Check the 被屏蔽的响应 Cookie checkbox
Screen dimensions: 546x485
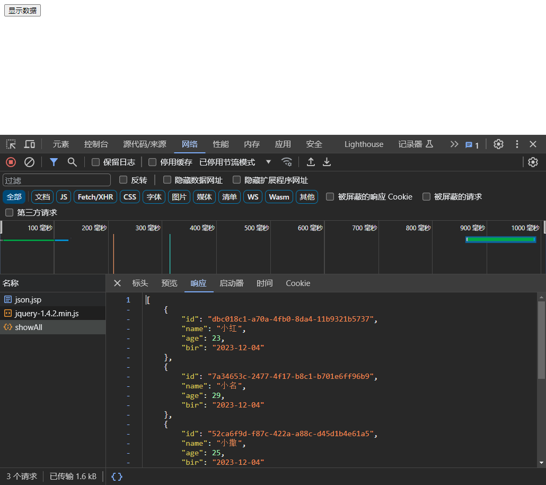(330, 197)
